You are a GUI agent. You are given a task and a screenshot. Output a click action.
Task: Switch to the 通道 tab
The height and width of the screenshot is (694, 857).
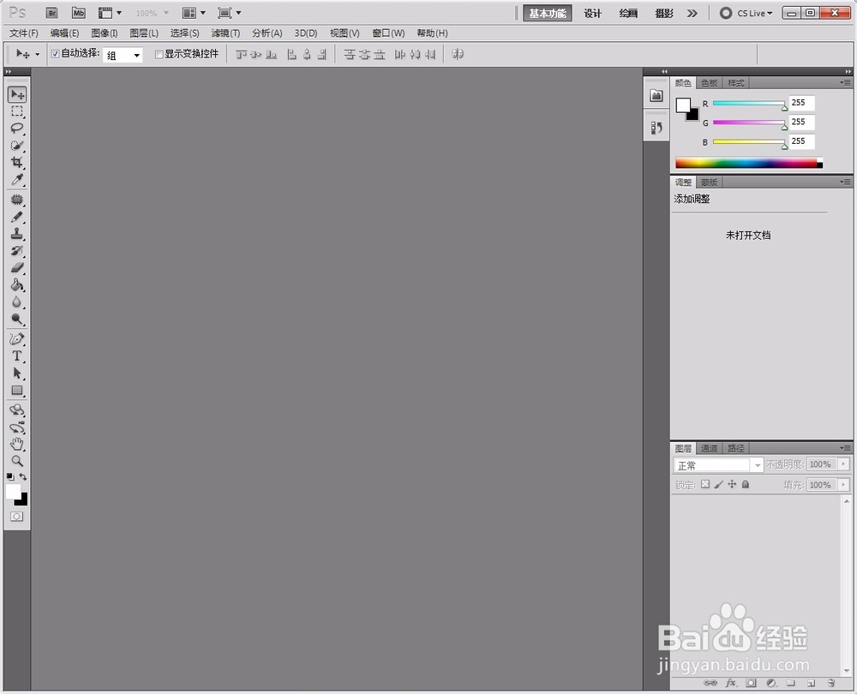click(709, 448)
